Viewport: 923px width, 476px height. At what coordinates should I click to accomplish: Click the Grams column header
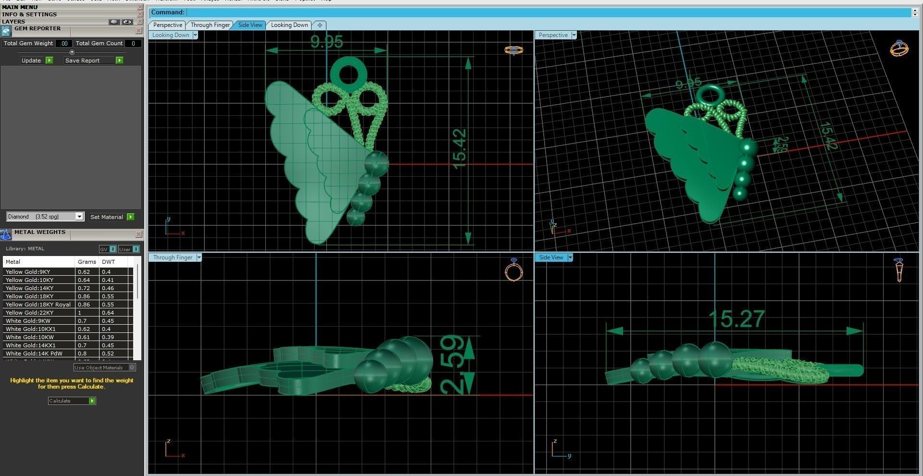pos(87,262)
